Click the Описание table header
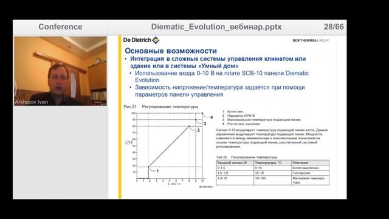The height and width of the screenshot is (219, 389). (x=310, y=162)
